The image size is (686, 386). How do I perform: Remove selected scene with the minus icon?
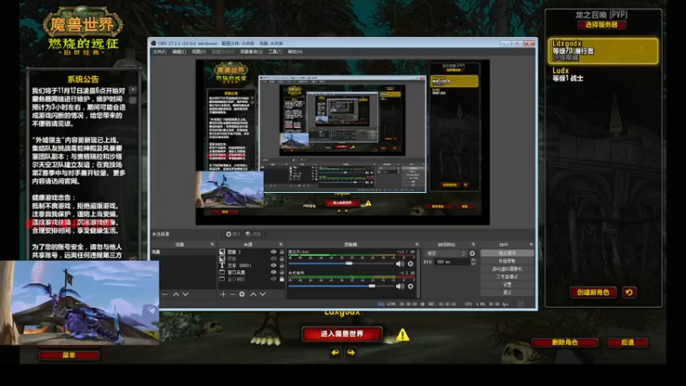tap(165, 294)
